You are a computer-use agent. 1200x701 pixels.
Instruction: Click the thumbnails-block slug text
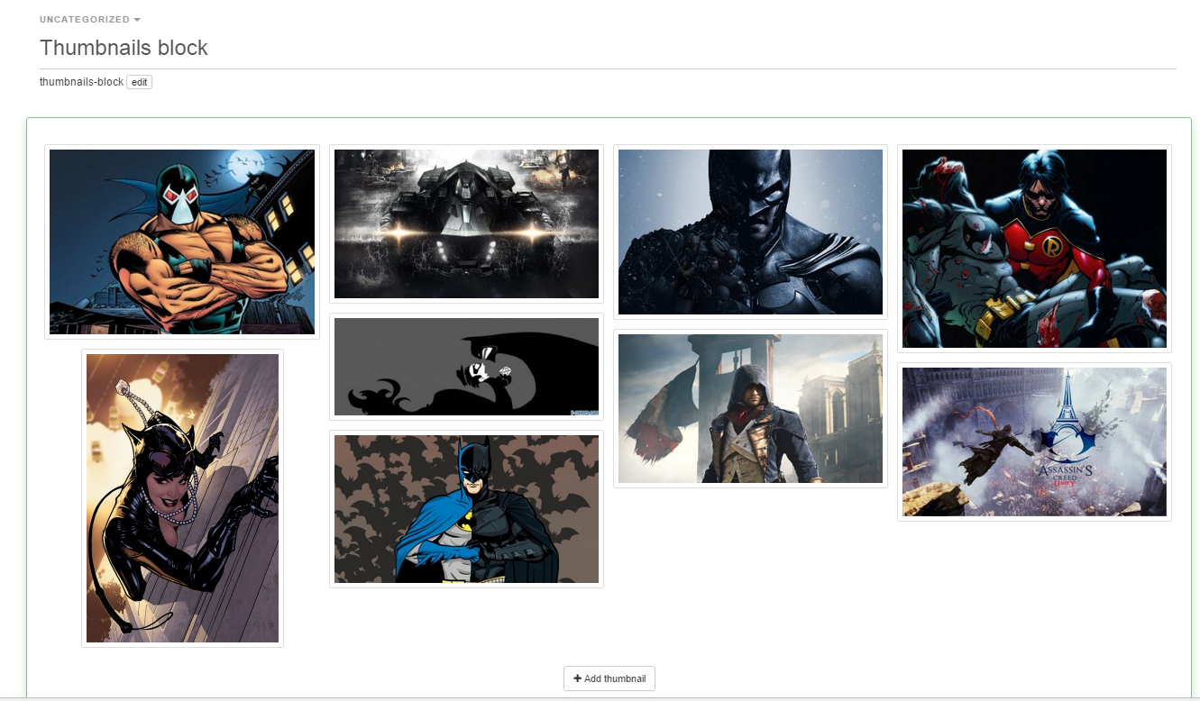pyautogui.click(x=81, y=82)
